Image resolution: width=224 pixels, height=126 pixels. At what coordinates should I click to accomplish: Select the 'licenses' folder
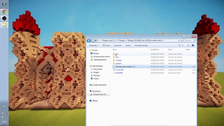tap(154, 60)
